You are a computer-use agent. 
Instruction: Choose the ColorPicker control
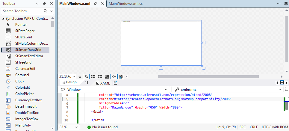25,94
